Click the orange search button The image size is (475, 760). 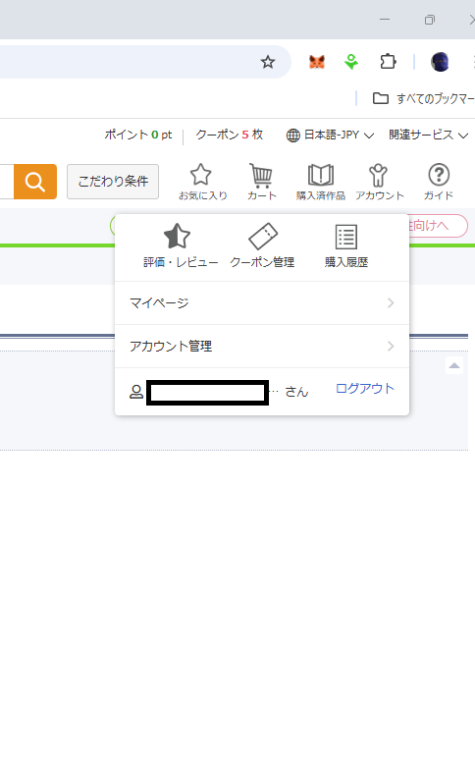click(35, 182)
